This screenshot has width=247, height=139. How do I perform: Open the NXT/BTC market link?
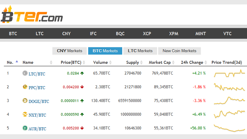pyautogui.click(x=37, y=115)
